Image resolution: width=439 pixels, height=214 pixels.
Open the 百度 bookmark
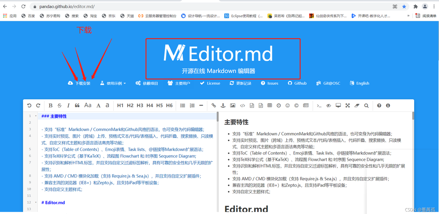(x=28, y=16)
